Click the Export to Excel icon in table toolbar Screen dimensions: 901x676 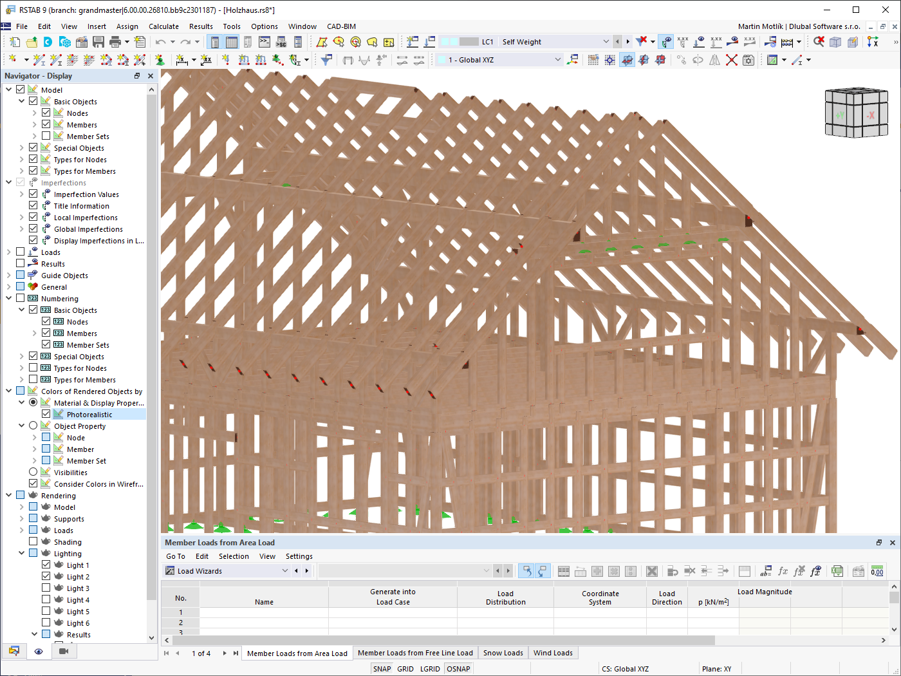837,571
